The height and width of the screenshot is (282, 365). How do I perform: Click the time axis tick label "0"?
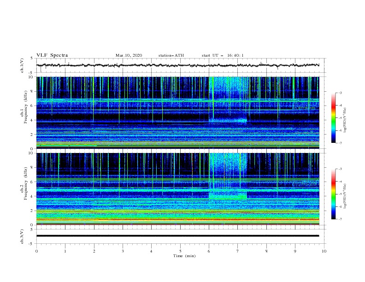[36, 251]
